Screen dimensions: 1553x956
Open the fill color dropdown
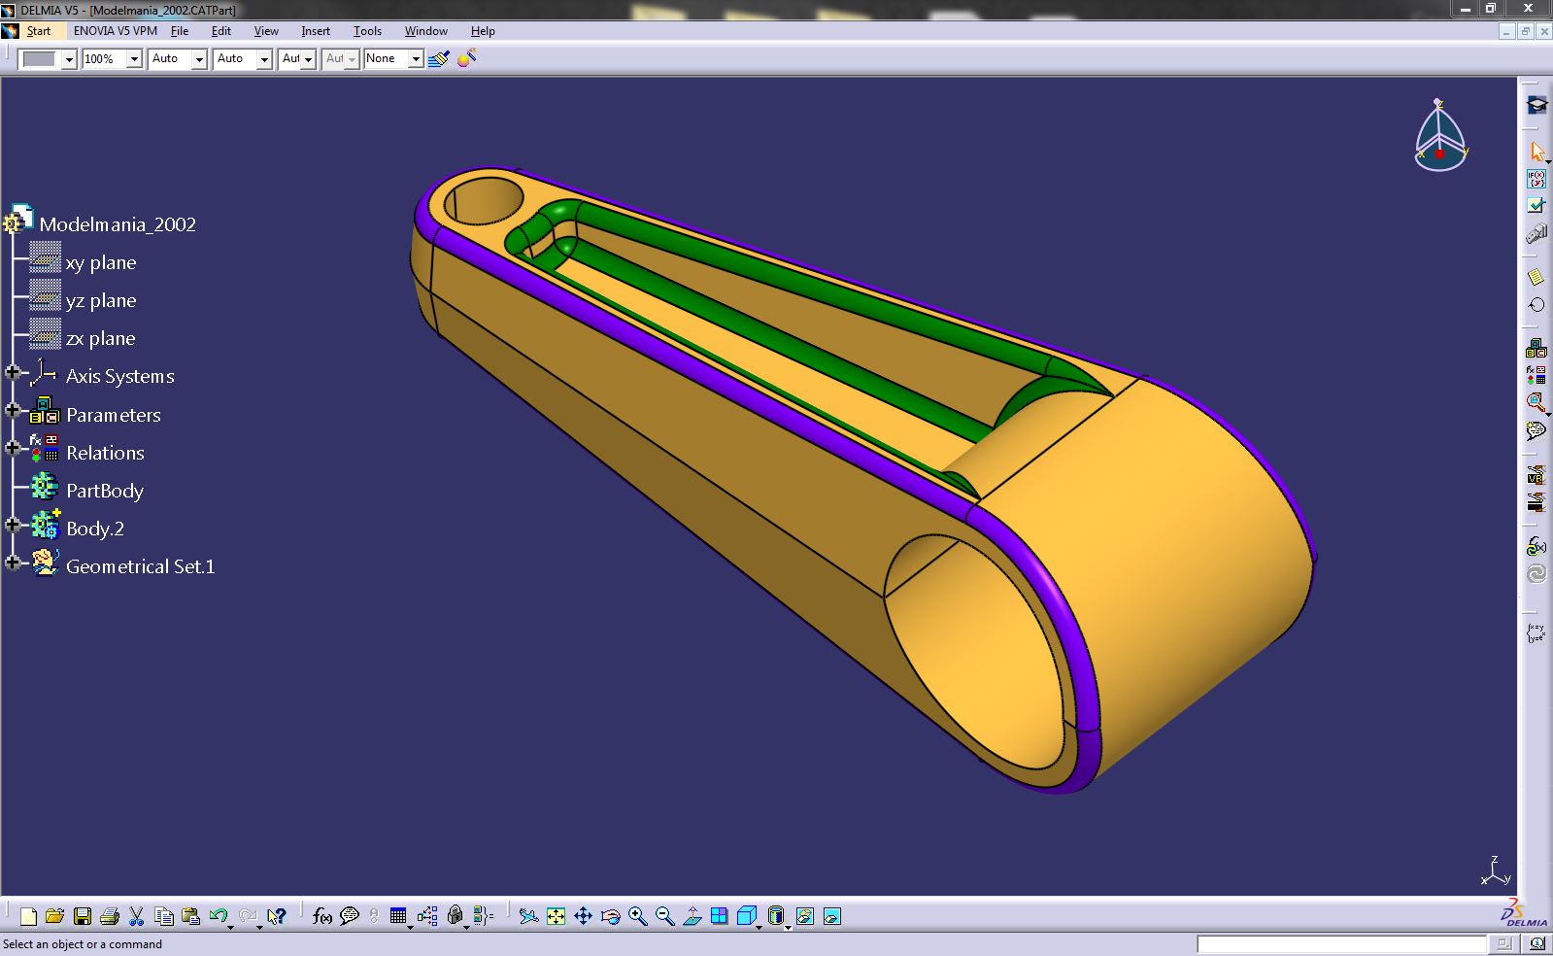[x=69, y=59]
